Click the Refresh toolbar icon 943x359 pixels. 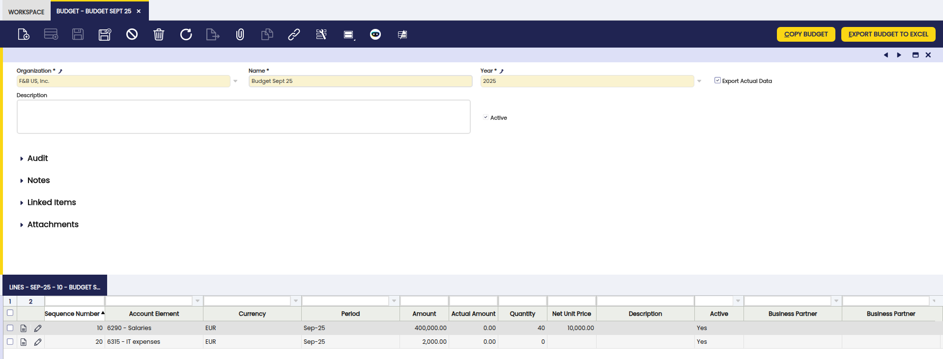(186, 34)
